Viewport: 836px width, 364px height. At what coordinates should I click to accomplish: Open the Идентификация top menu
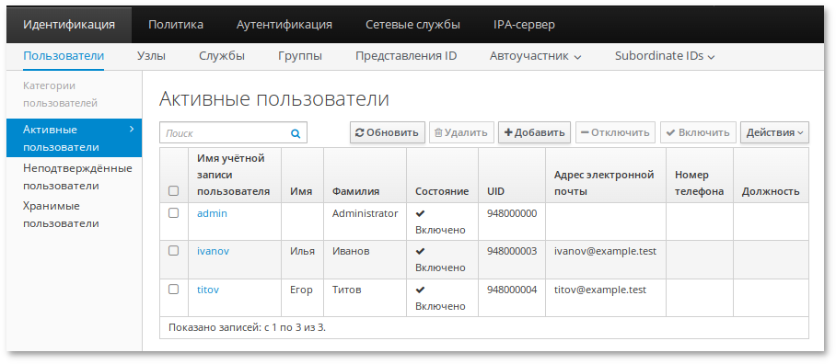pyautogui.click(x=69, y=25)
